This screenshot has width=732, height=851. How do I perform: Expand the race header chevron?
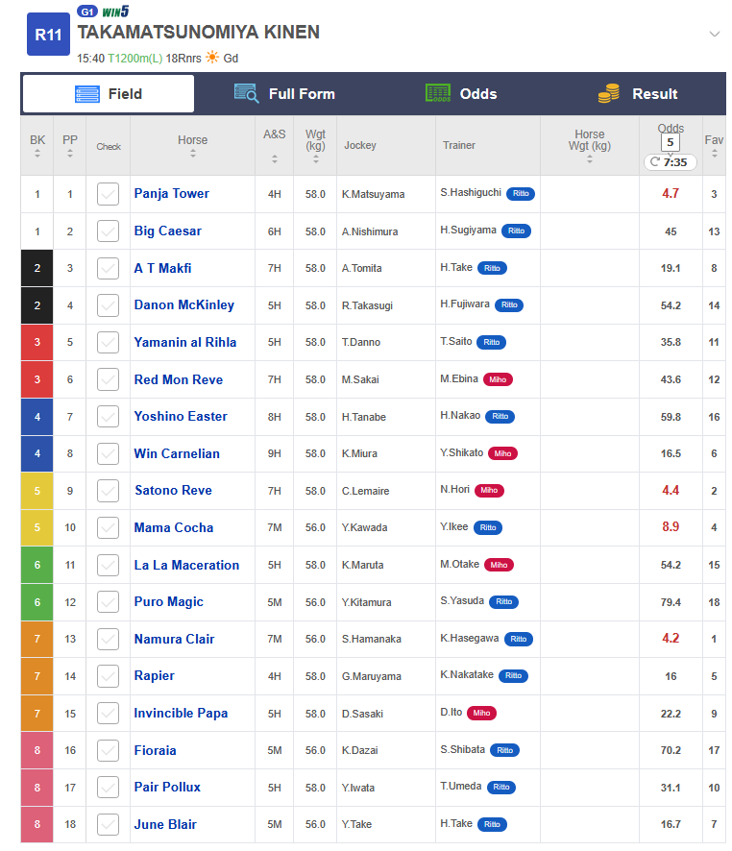point(714,35)
